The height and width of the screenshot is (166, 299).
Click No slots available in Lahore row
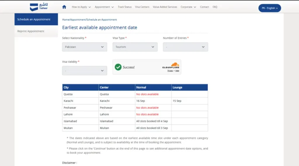coord(147,114)
